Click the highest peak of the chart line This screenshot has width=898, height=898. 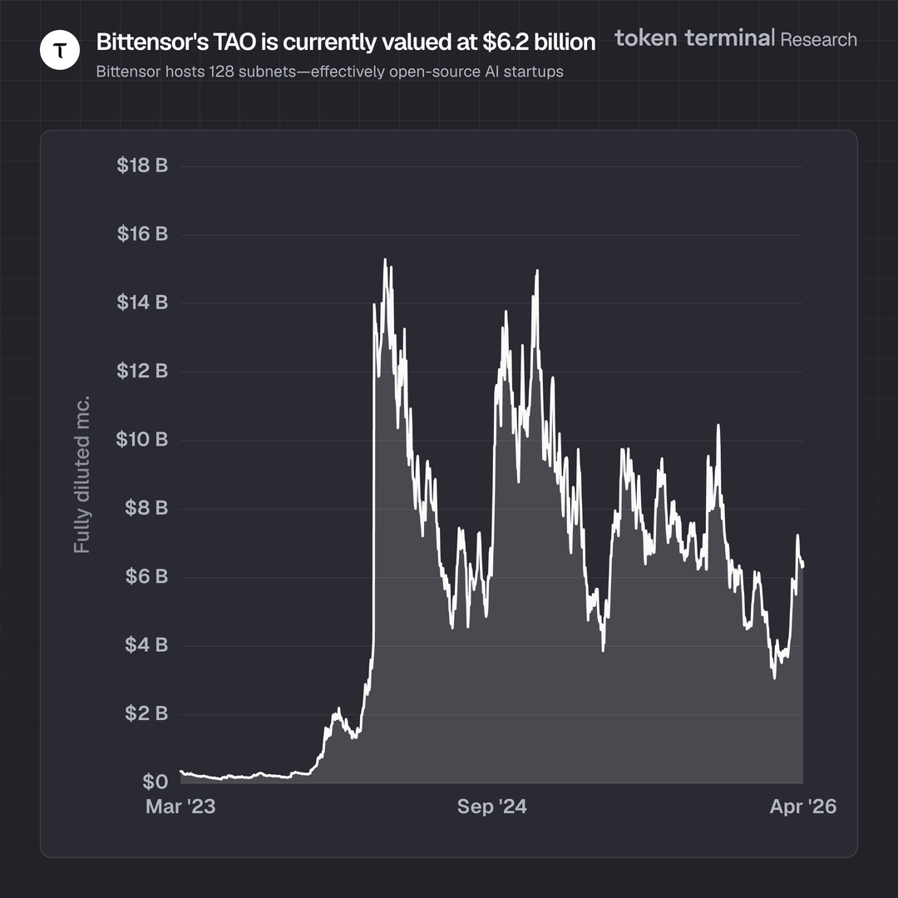coord(384,260)
